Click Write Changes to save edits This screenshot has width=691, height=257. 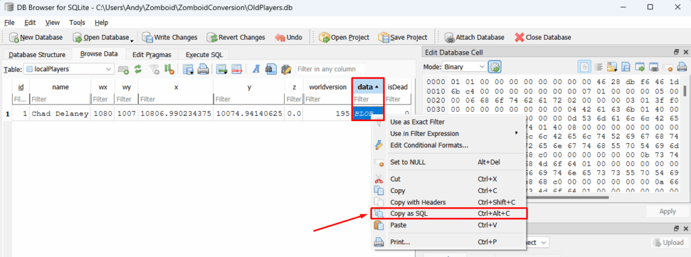[169, 38]
